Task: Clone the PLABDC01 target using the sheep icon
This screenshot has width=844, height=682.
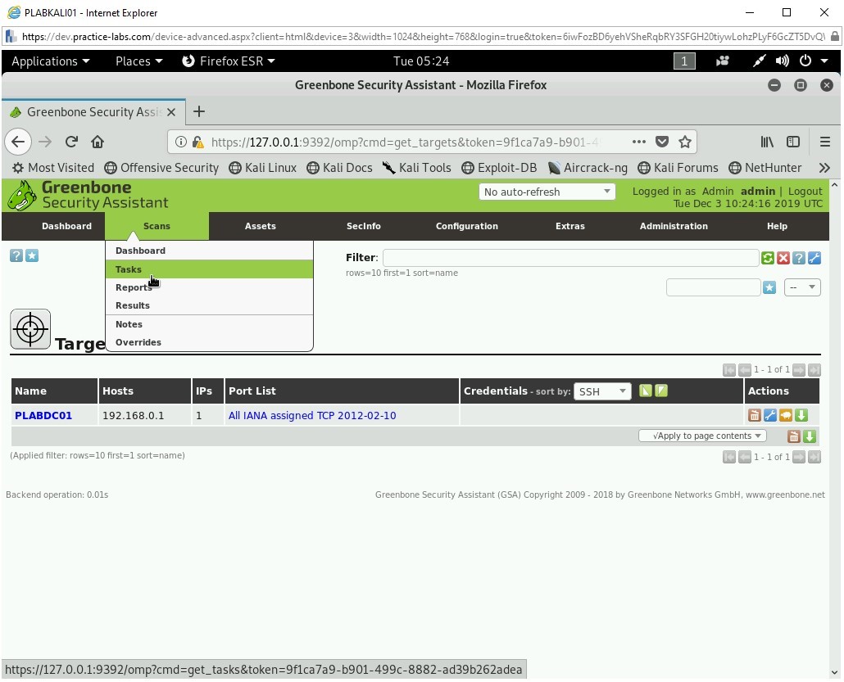Action: (x=786, y=415)
